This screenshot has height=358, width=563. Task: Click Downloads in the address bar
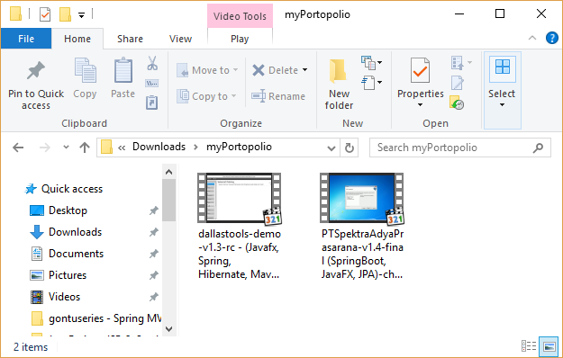coord(159,147)
